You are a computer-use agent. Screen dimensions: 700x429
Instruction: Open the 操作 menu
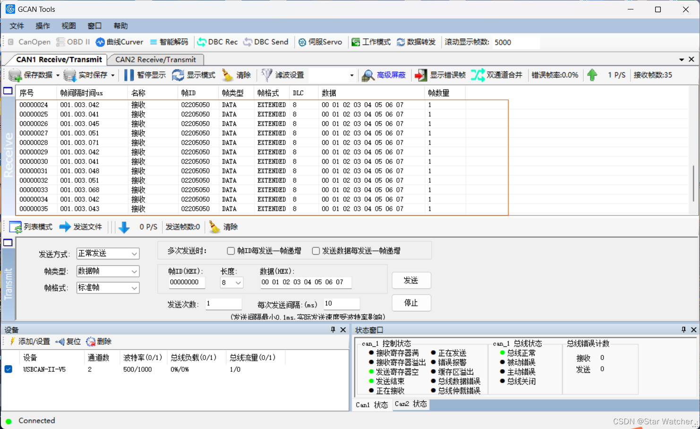click(43, 26)
